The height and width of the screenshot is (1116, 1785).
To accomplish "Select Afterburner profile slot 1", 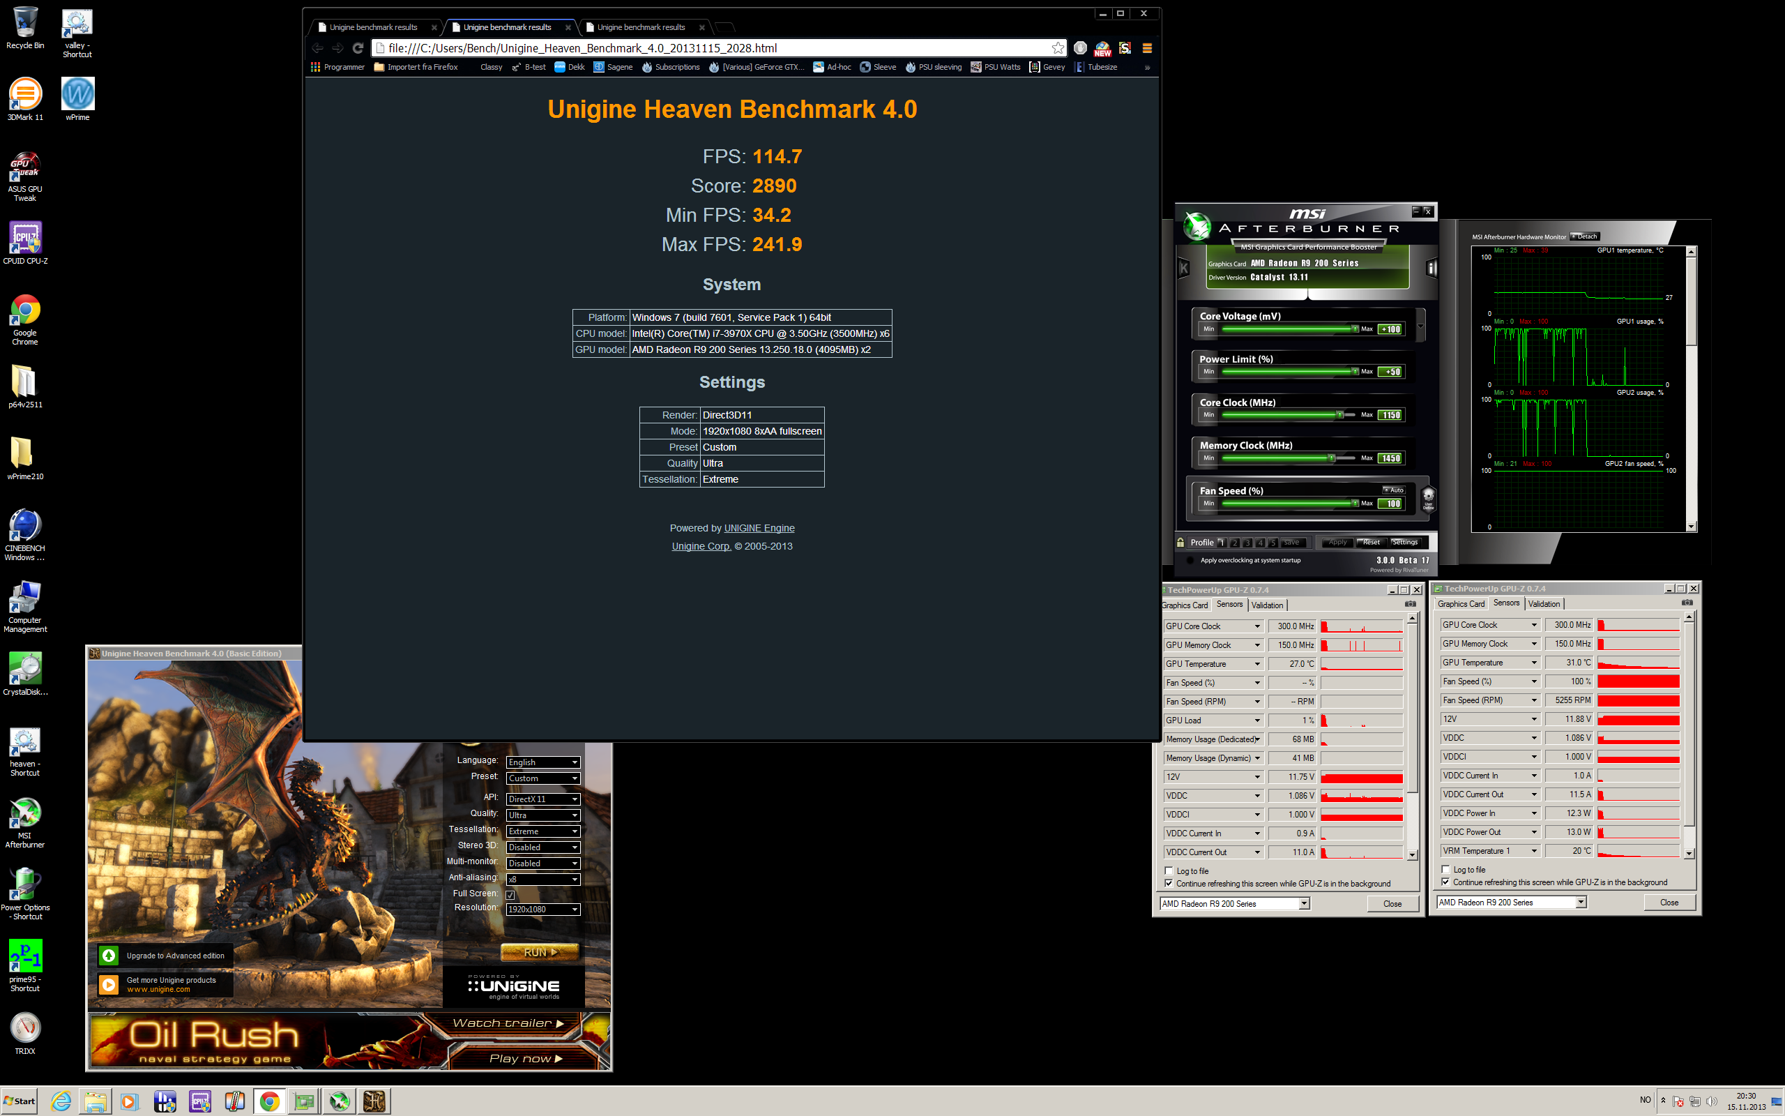I will click(1222, 543).
